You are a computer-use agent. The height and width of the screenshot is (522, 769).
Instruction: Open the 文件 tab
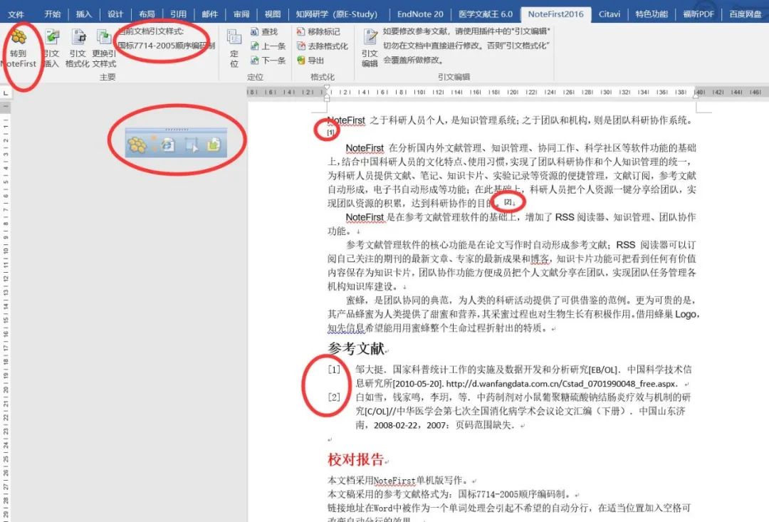click(16, 14)
